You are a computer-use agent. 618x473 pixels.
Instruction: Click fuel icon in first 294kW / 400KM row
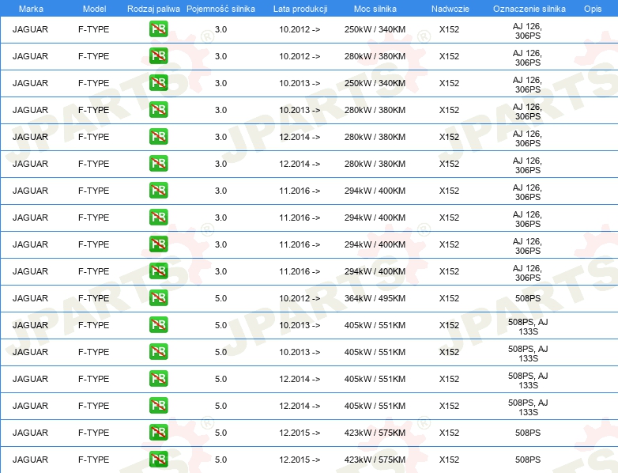[158, 191]
